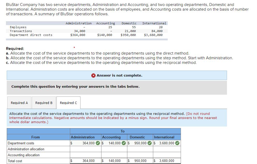Click the red rounding instructions text
257x164 pixels.
click(113, 118)
